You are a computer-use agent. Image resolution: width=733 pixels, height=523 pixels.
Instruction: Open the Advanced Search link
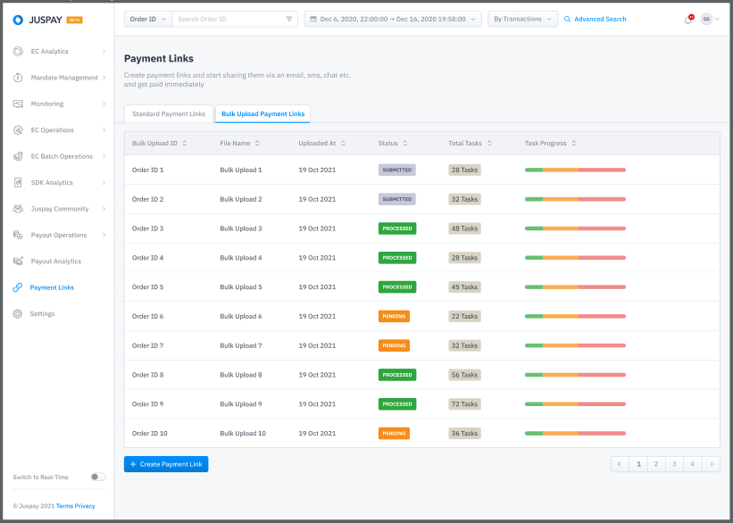click(x=596, y=19)
